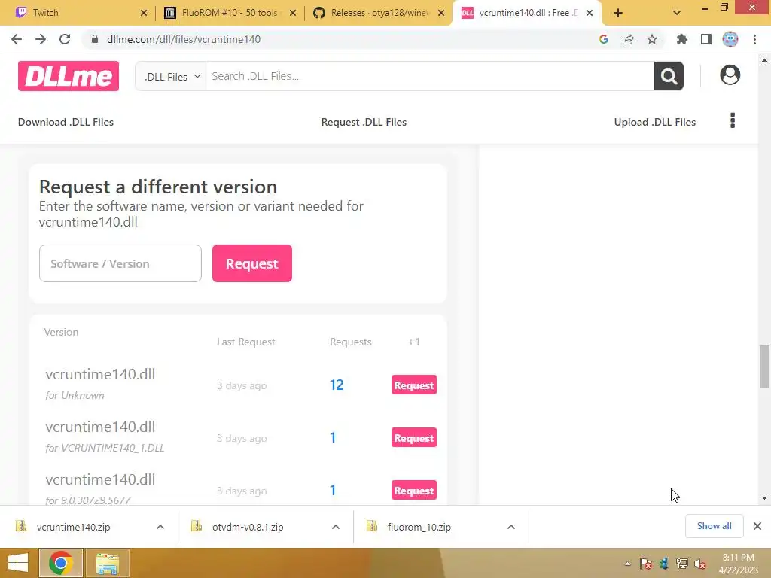Open Request .DLL Files
The height and width of the screenshot is (578, 771).
364,122
